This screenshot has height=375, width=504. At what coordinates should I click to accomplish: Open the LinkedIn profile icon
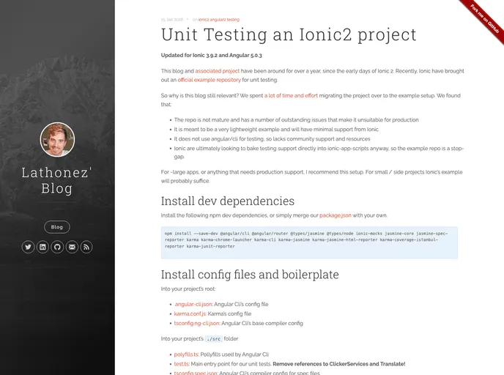[x=42, y=247]
